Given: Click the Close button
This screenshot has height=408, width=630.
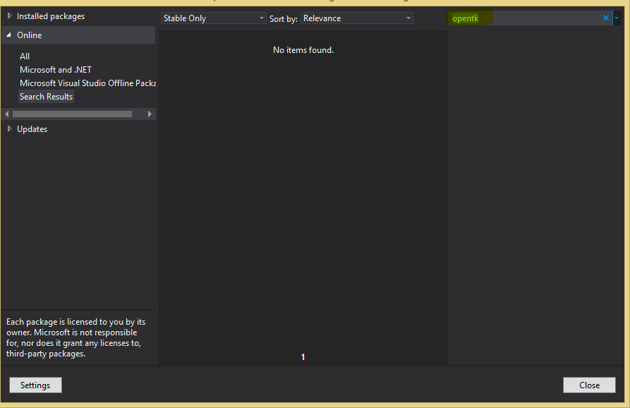Looking at the screenshot, I should pos(589,385).
